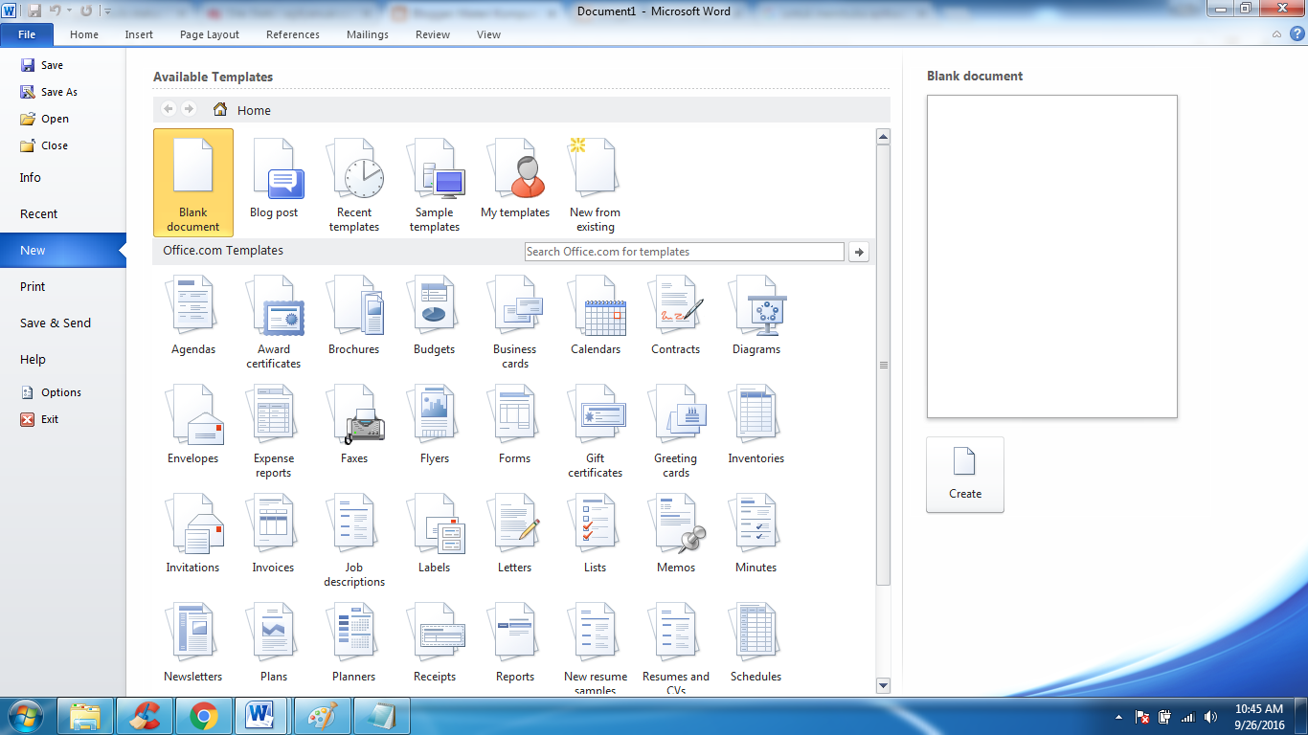Open the Newsletters template folder
Viewport: 1308px width, 735px height.
point(192,643)
